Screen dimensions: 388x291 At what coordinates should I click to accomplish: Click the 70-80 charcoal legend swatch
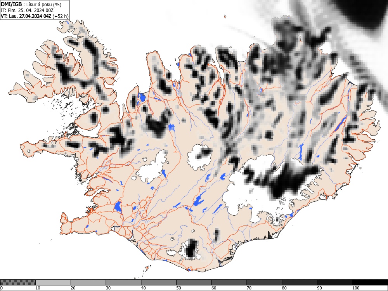click(264, 282)
